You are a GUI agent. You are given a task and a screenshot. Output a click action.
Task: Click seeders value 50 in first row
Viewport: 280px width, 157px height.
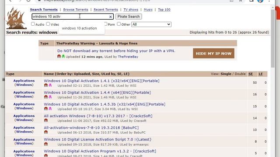[255, 83]
